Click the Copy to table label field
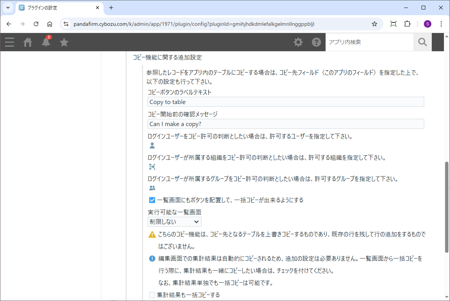450x301 pixels. pos(285,102)
